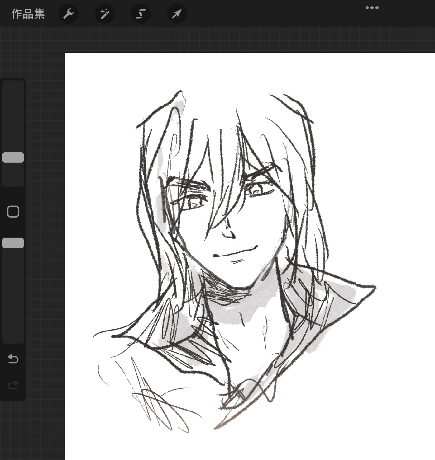The width and height of the screenshot is (435, 460).
Task: Undo the last stroke
Action: (13, 359)
